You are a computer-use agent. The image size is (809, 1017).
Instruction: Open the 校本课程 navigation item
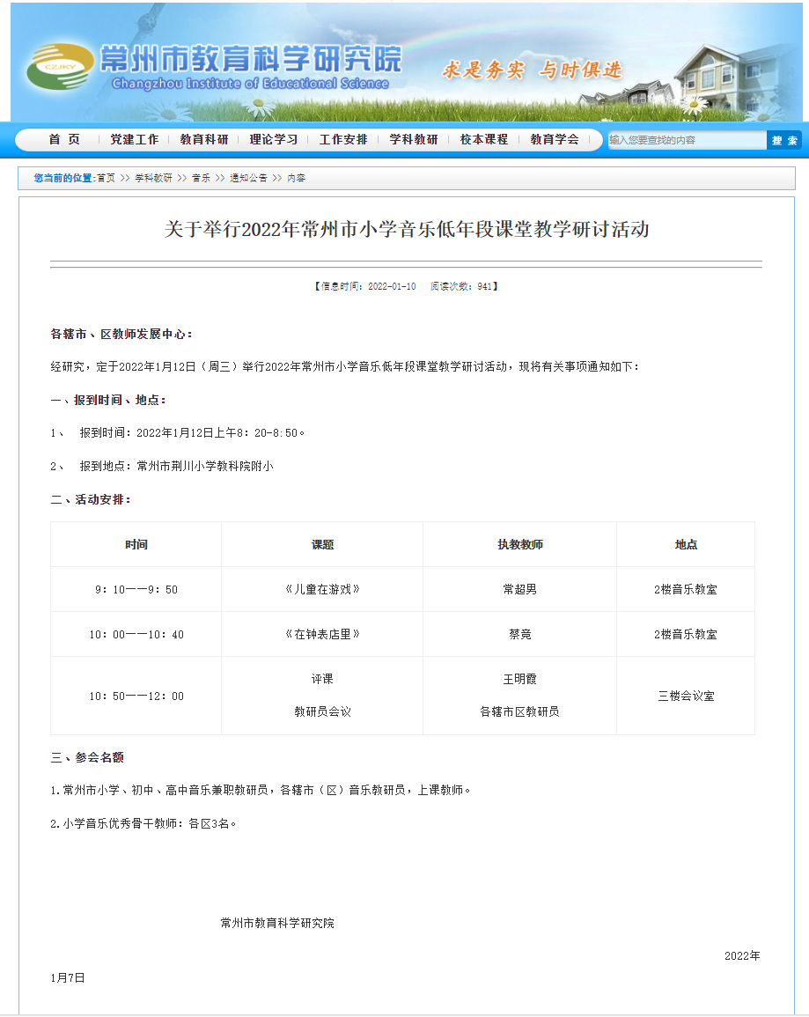point(484,139)
